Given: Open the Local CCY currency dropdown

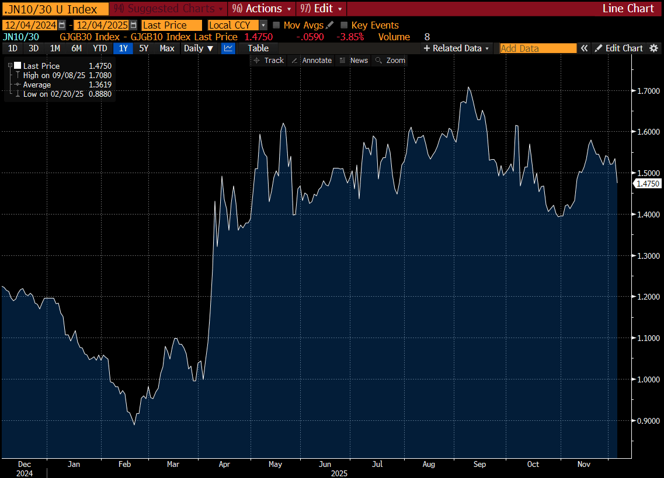Looking at the screenshot, I should pos(263,25).
